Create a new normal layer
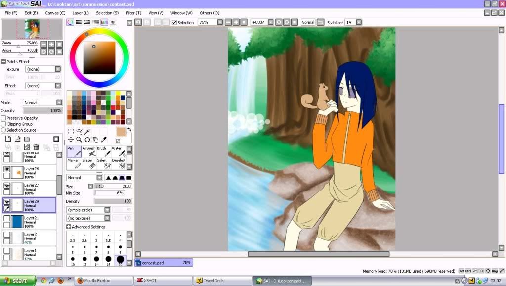Viewport: 506px width, 286px height. 8,139
